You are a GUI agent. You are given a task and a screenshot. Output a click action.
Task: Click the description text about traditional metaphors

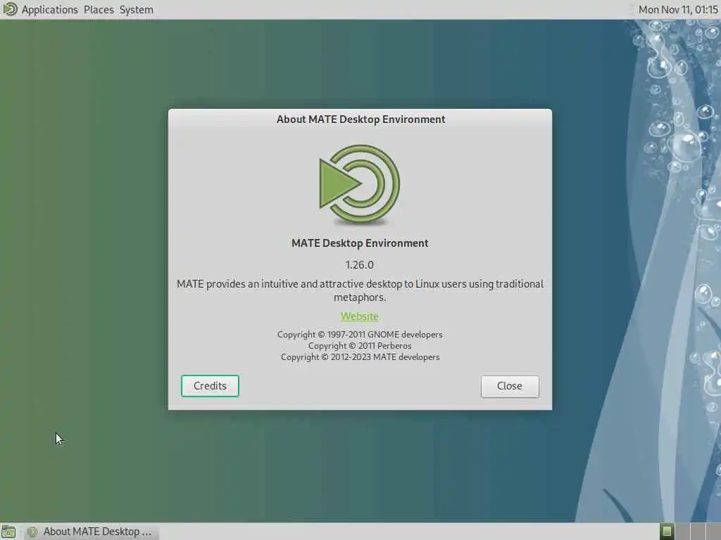click(360, 290)
